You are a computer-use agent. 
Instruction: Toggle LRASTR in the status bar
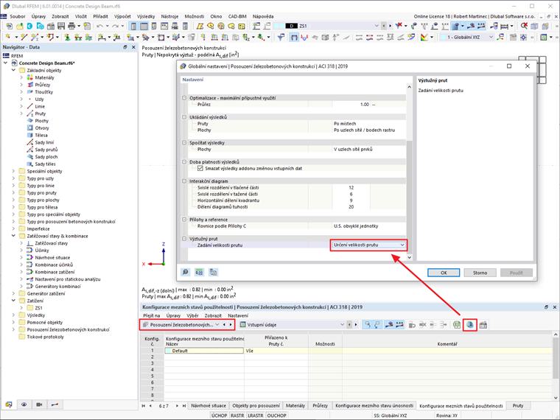pyautogui.click(x=256, y=416)
